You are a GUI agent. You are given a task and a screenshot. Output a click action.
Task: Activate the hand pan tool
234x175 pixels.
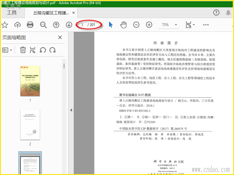123,25
